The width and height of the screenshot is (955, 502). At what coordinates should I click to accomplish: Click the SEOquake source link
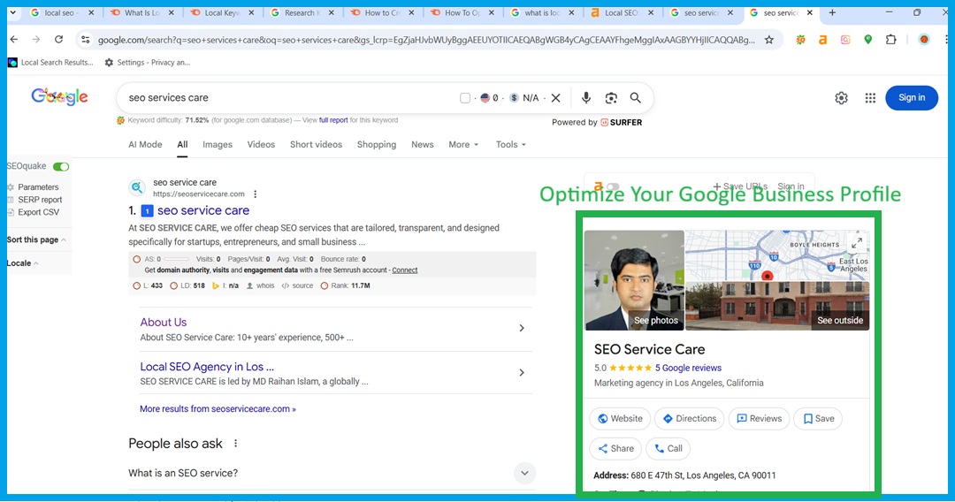[x=297, y=285]
